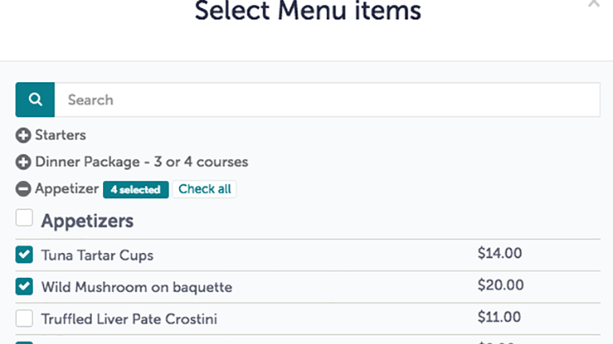
Task: Focus the Search text field
Action: (326, 100)
